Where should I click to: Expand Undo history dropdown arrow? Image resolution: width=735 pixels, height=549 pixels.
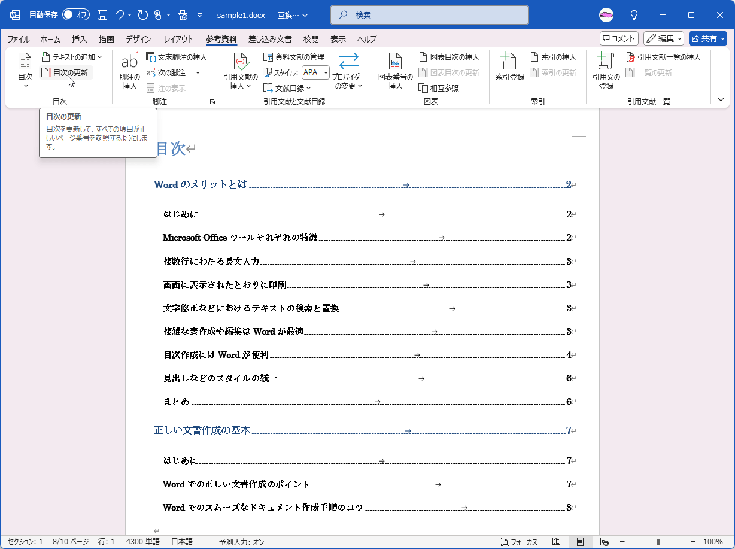129,14
